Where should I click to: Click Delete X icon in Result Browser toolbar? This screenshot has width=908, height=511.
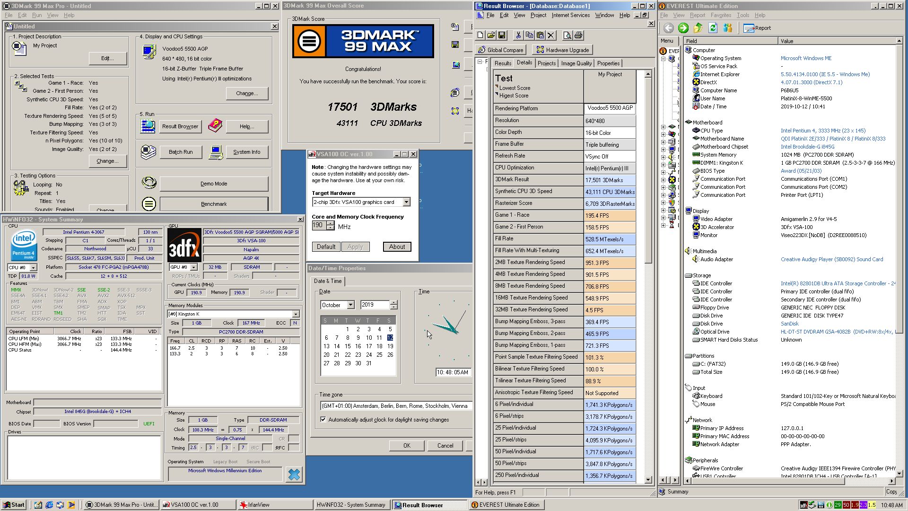(550, 35)
